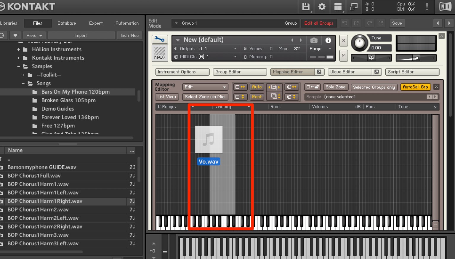Open Kontakt options gear icon
This screenshot has width=455, height=259.
[322, 7]
